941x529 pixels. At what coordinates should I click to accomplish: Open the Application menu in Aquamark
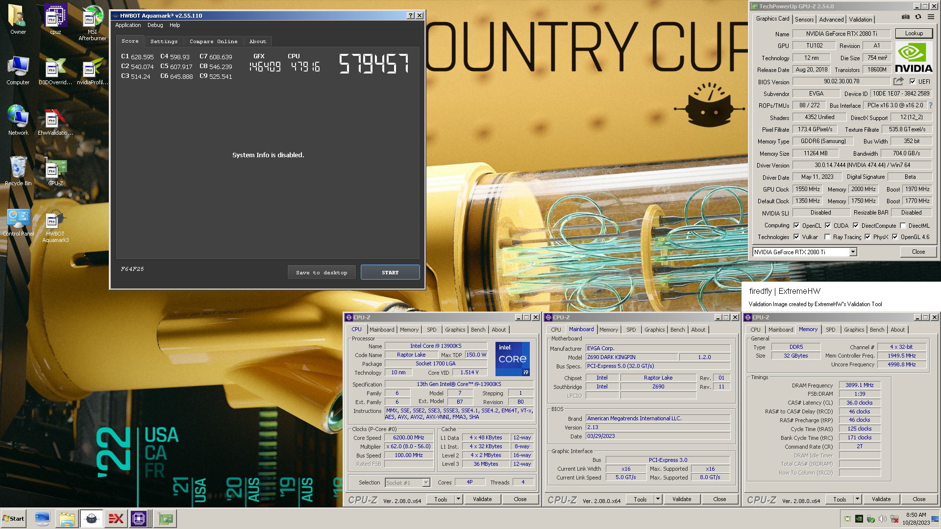(128, 25)
